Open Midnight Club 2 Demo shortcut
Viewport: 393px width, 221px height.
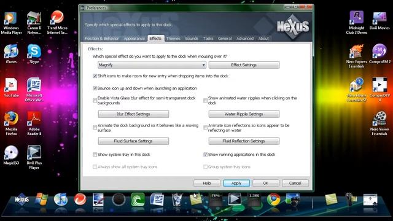[x=356, y=23]
